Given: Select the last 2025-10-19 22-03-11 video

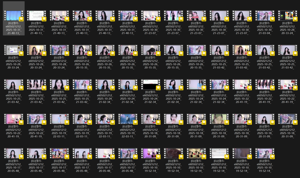Looking at the screenshot, I should (x=128, y=119).
